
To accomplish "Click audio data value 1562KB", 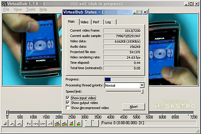I will [122, 47].
